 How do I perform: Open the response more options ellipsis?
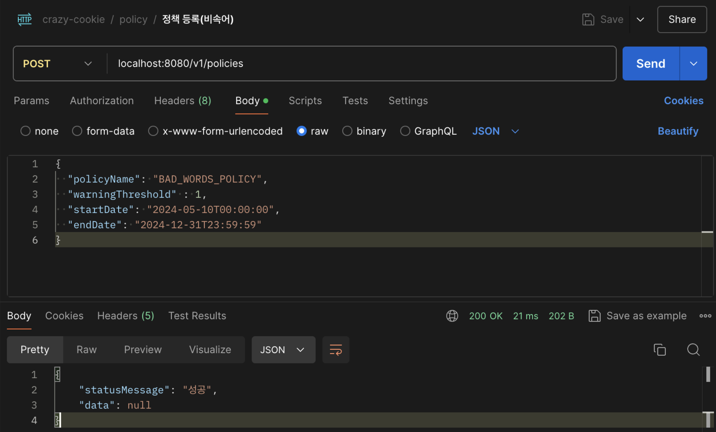(x=705, y=316)
